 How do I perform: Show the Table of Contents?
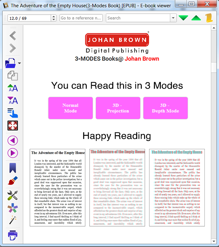pyautogui.click(x=12, y=113)
